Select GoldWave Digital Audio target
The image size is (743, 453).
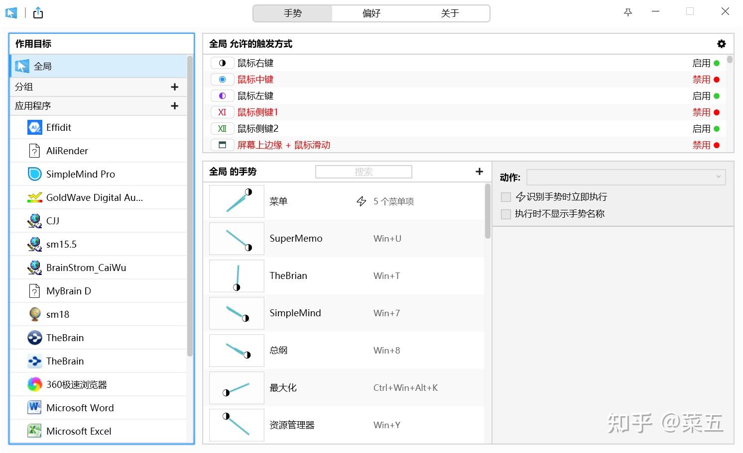94,197
